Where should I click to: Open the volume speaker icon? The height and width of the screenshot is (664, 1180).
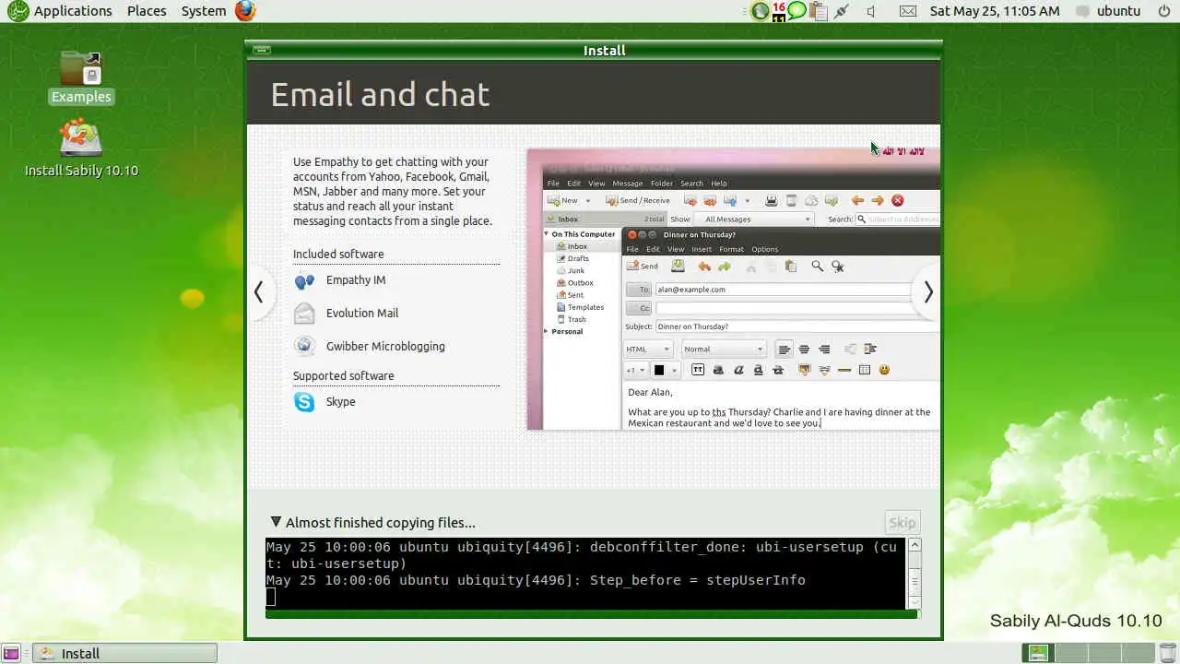(871, 11)
